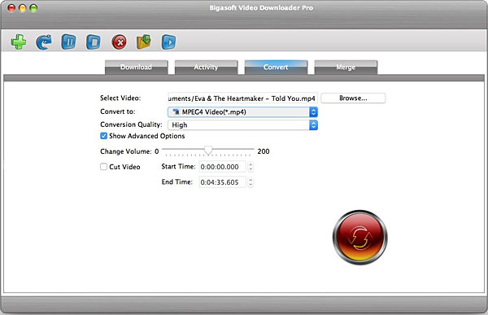488x315 pixels.
Task: Open the Conversion Quality dropdown
Action: click(x=242, y=125)
